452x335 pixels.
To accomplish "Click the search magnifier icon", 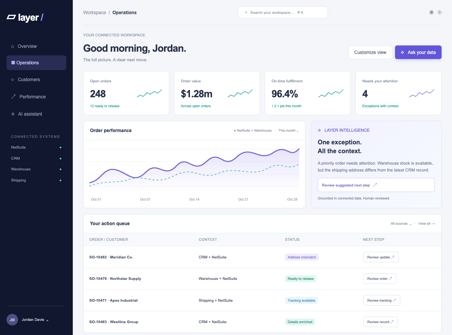I will tap(246, 12).
